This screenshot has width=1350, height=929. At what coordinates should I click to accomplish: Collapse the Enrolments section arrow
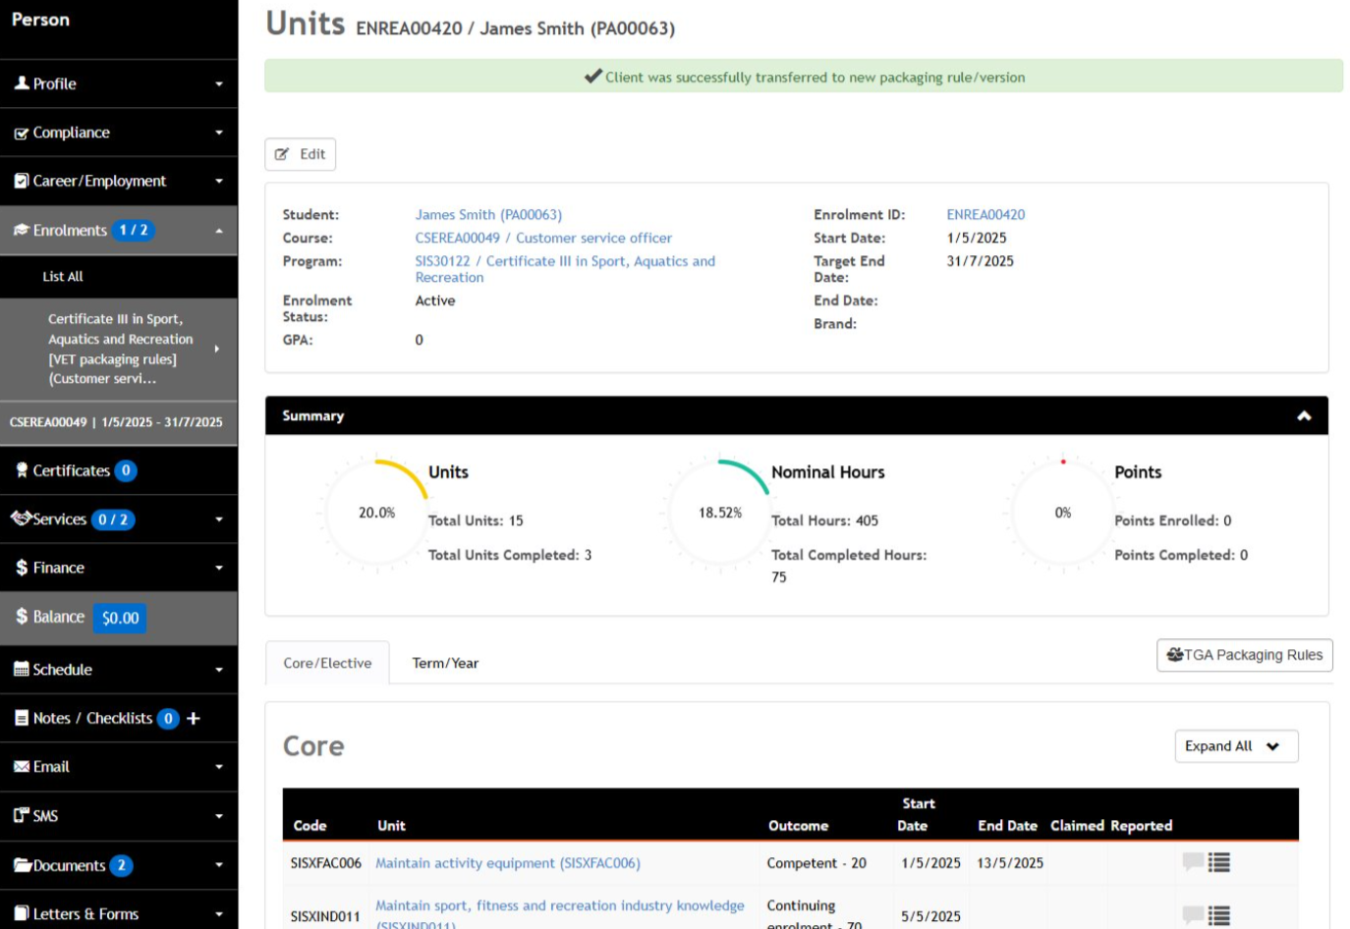[x=219, y=231]
